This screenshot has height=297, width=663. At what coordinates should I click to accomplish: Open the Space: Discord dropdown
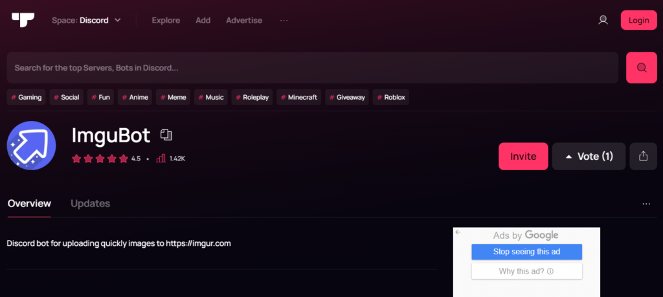87,20
